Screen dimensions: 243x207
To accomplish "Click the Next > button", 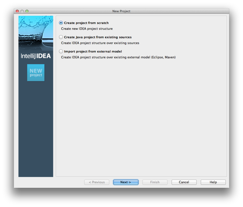I will pos(126,182).
